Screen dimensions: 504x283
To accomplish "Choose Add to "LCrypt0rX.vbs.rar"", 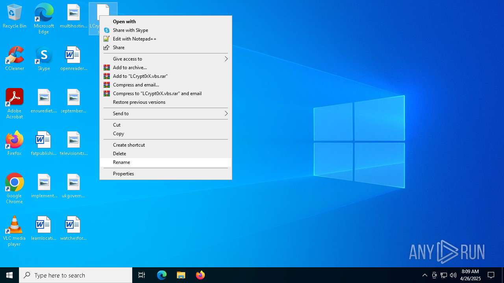I will (166, 76).
